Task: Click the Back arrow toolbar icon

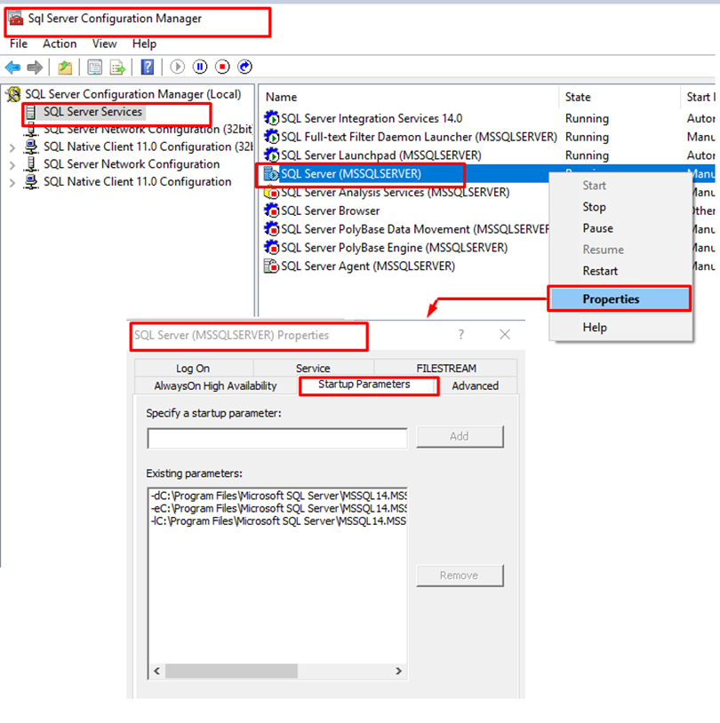Action: 12,68
